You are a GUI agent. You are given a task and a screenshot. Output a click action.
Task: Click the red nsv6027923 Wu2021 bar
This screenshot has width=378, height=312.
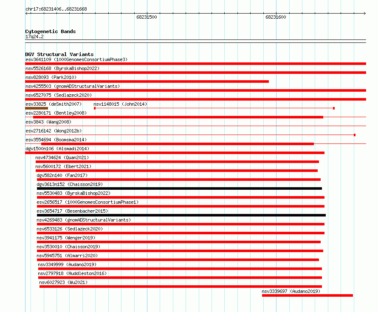pos(181,287)
